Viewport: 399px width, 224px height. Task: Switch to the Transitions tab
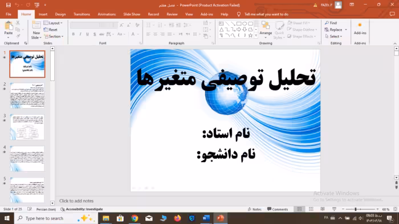82,14
